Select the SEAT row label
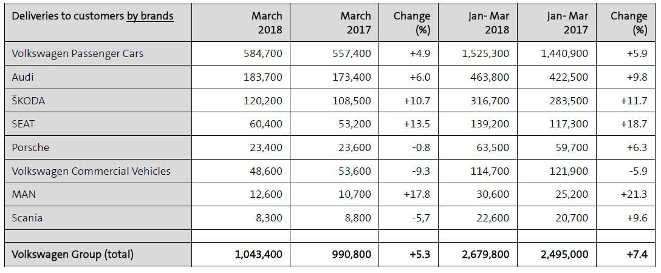Screen dimensions: 661x273 24,124
